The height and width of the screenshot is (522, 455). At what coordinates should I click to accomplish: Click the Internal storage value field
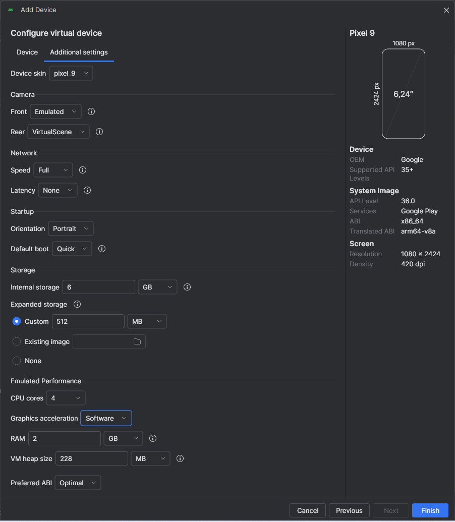(99, 287)
